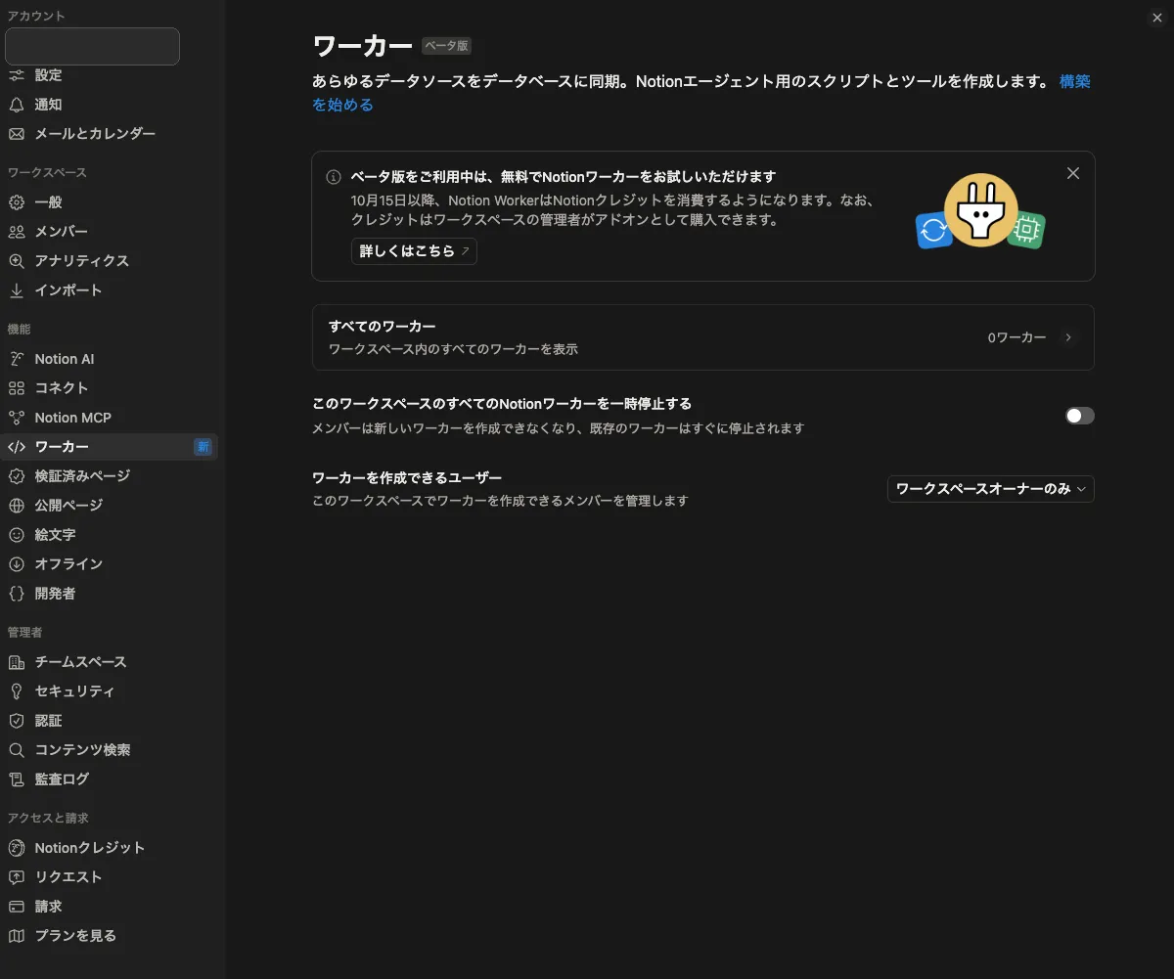Click the 検証済みページ verified badge icon
This screenshot has height=979, width=1174.
[17, 476]
